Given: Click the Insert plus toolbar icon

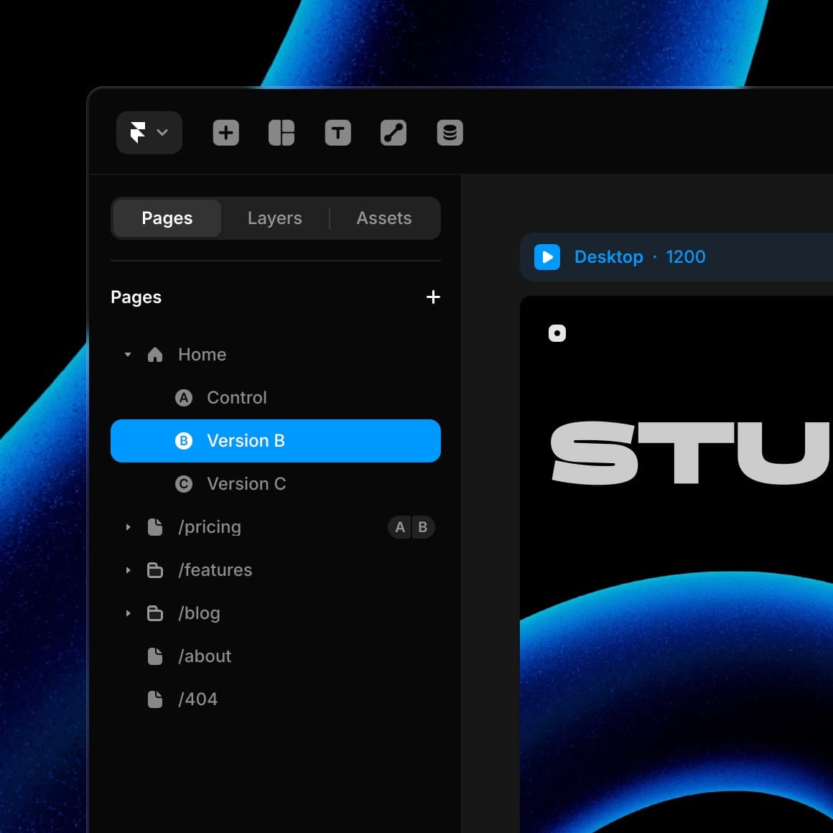Looking at the screenshot, I should coord(225,132).
